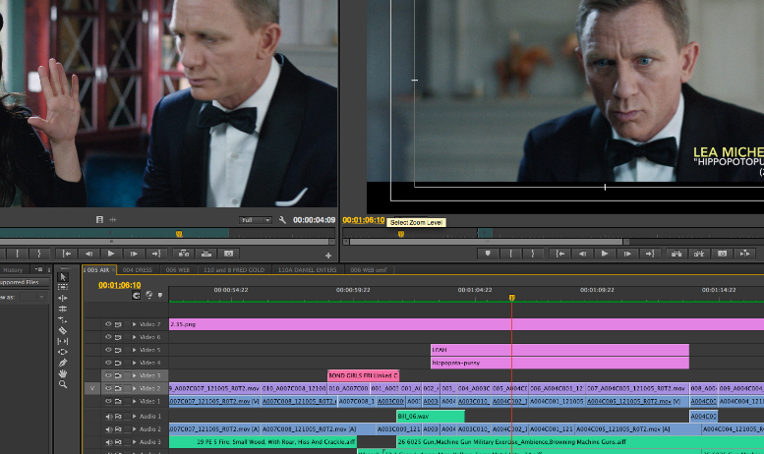Click Program monitor Extract button
This screenshot has width=764, height=454.
(x=699, y=254)
